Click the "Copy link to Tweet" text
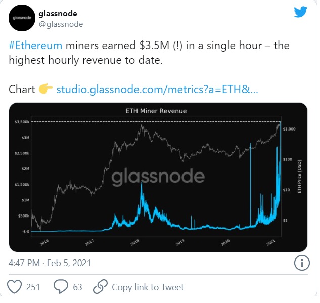The height and width of the screenshot is (303, 320). [x=148, y=287]
